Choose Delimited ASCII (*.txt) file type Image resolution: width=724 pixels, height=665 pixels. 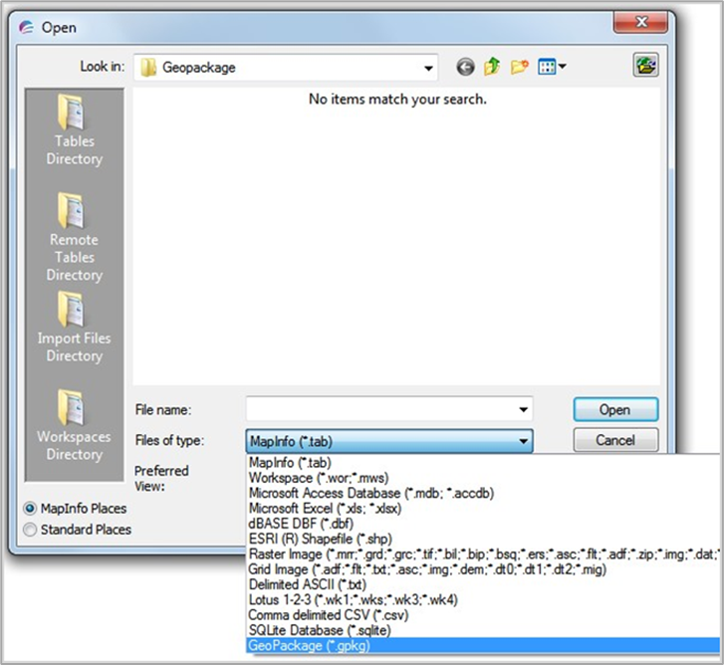click(x=483, y=584)
